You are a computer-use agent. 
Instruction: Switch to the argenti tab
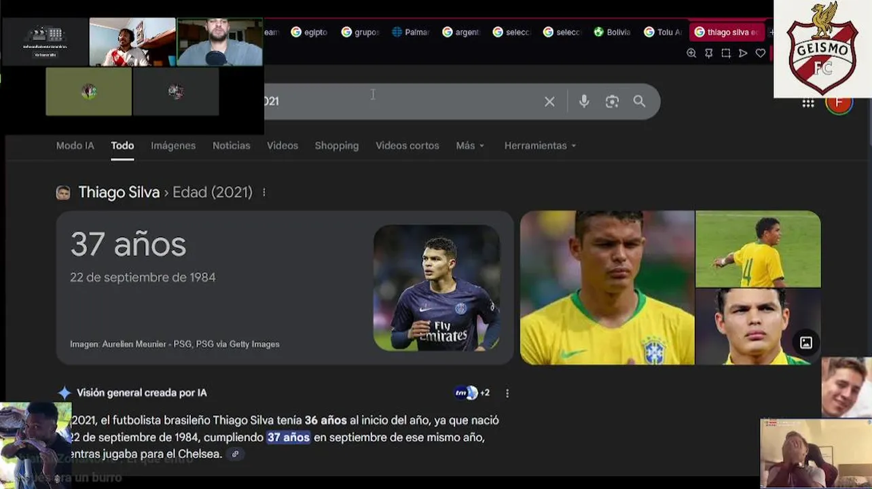(x=461, y=32)
